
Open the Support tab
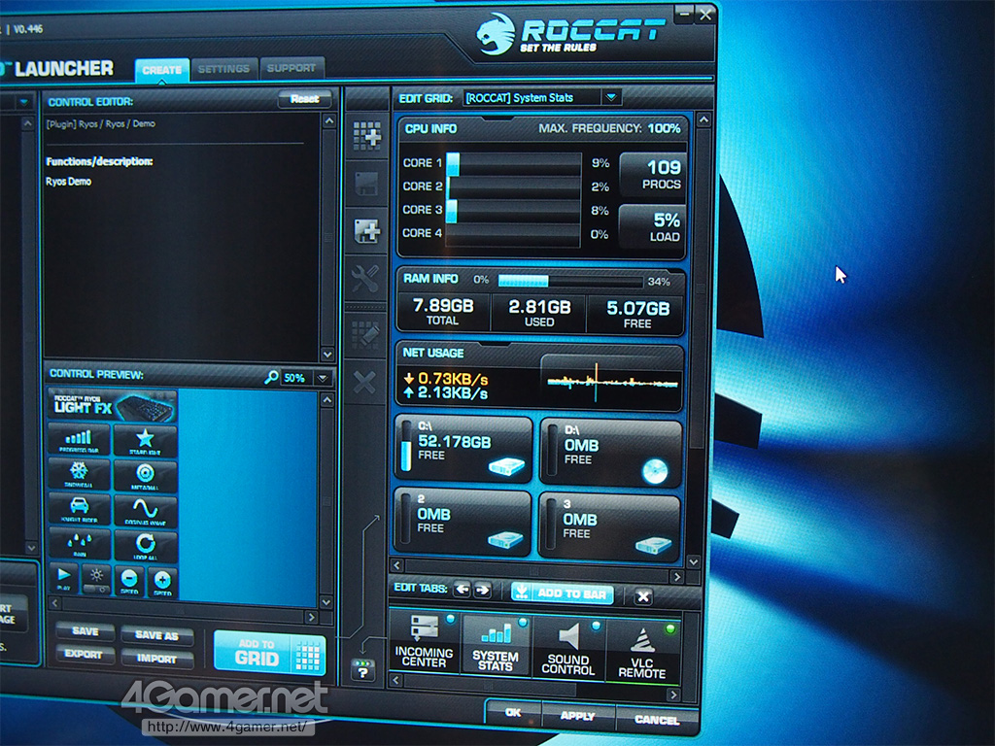[292, 68]
